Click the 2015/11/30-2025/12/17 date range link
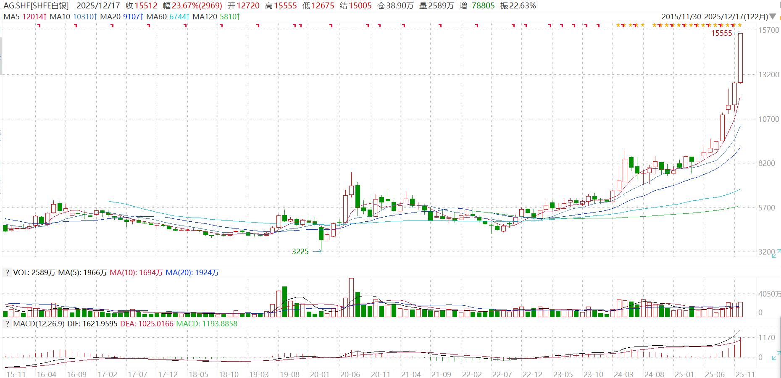The height and width of the screenshot is (378, 781). 715,17
